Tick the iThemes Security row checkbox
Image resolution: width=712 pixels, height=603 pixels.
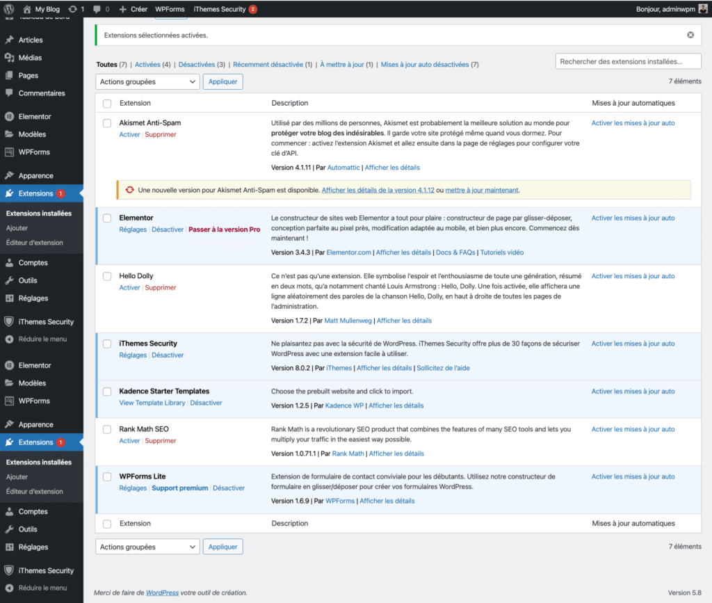click(x=107, y=344)
